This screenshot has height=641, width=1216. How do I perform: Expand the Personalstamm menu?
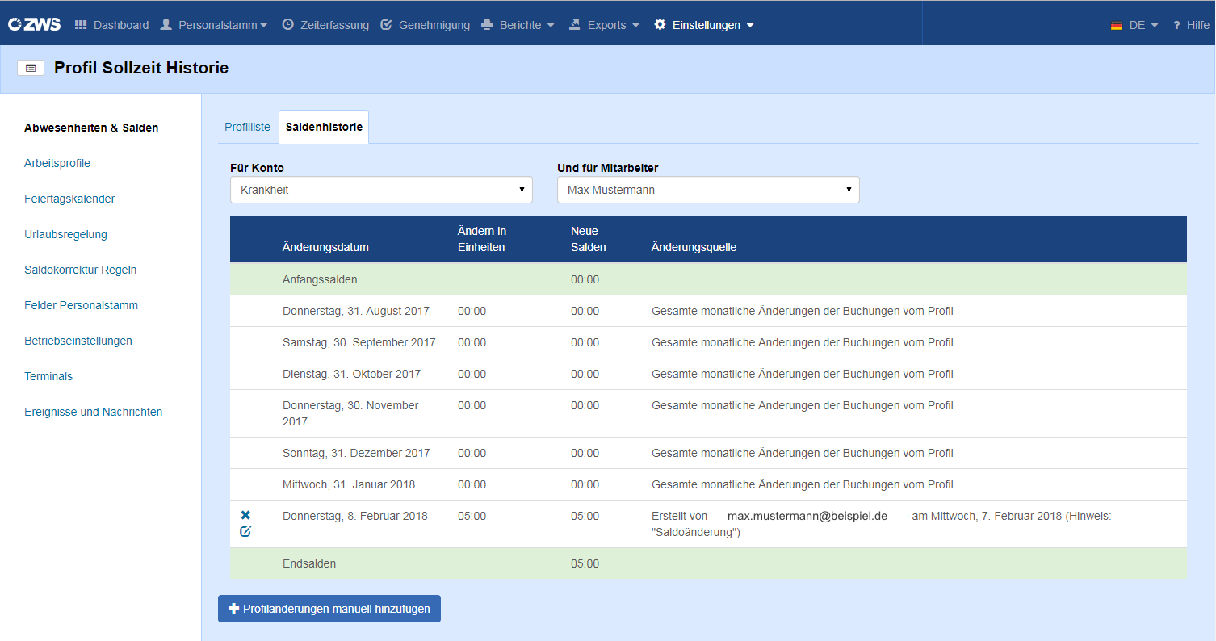214,25
